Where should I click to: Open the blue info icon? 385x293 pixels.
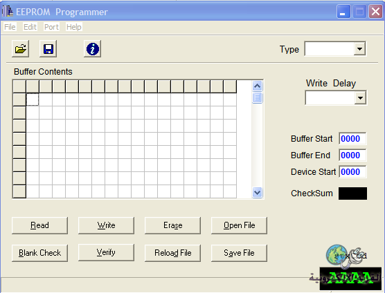click(x=93, y=49)
